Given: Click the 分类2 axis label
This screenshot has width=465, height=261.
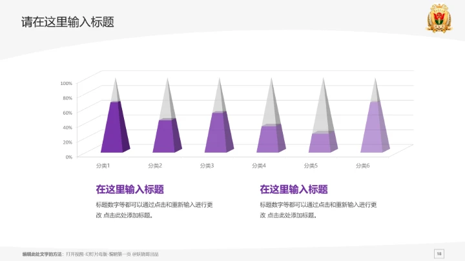Looking at the screenshot, I should [155, 166].
